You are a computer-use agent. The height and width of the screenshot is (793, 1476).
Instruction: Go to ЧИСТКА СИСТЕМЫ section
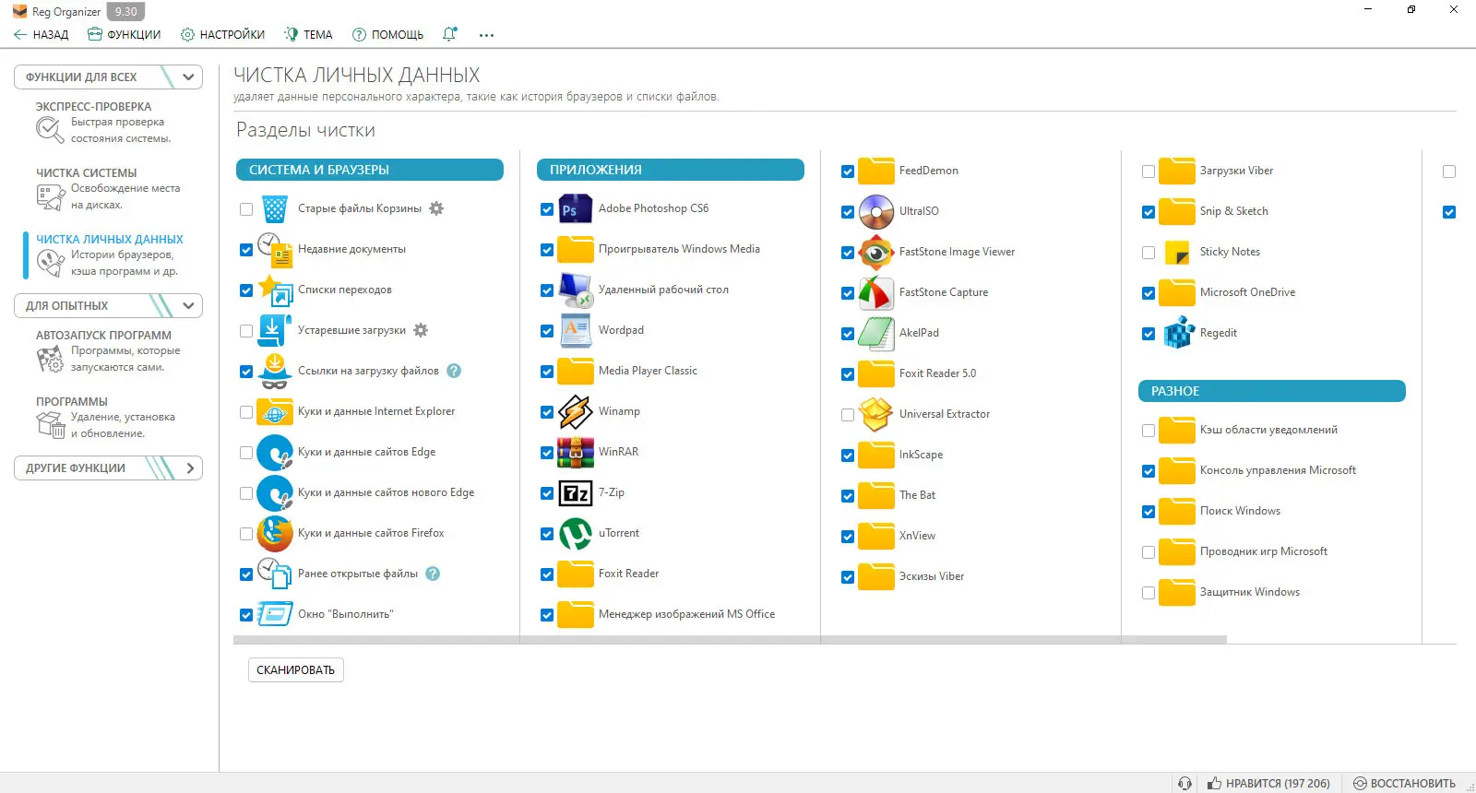pos(108,189)
